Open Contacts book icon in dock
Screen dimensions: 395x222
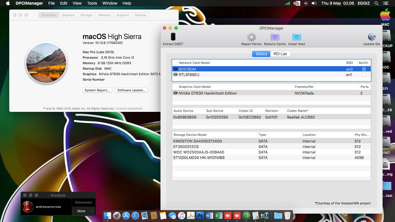click(154, 216)
